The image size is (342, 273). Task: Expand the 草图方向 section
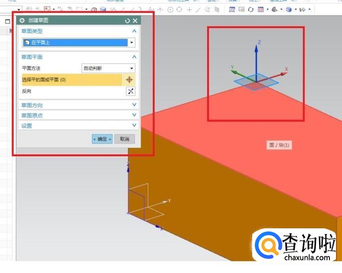pos(134,105)
